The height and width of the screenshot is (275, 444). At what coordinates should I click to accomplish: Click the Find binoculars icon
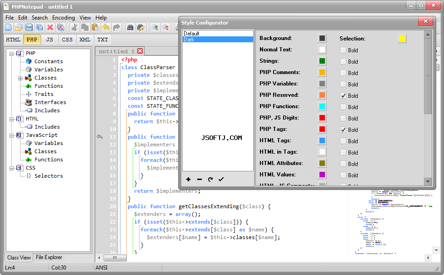tap(130, 27)
